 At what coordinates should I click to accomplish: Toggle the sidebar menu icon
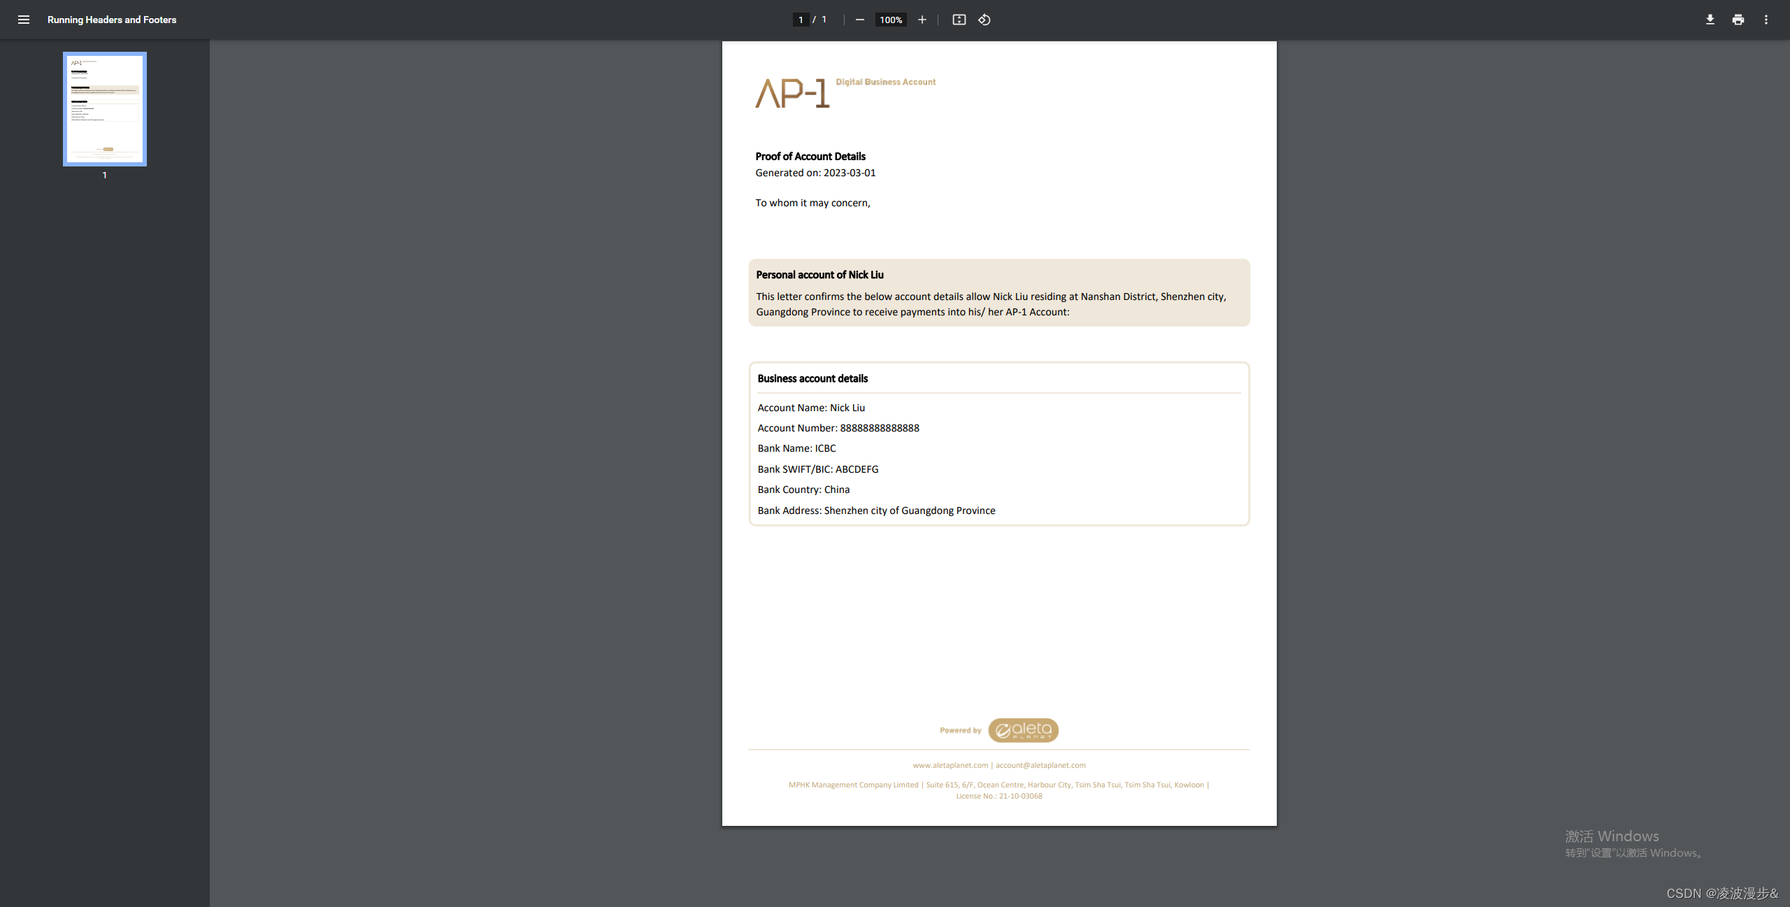(24, 20)
